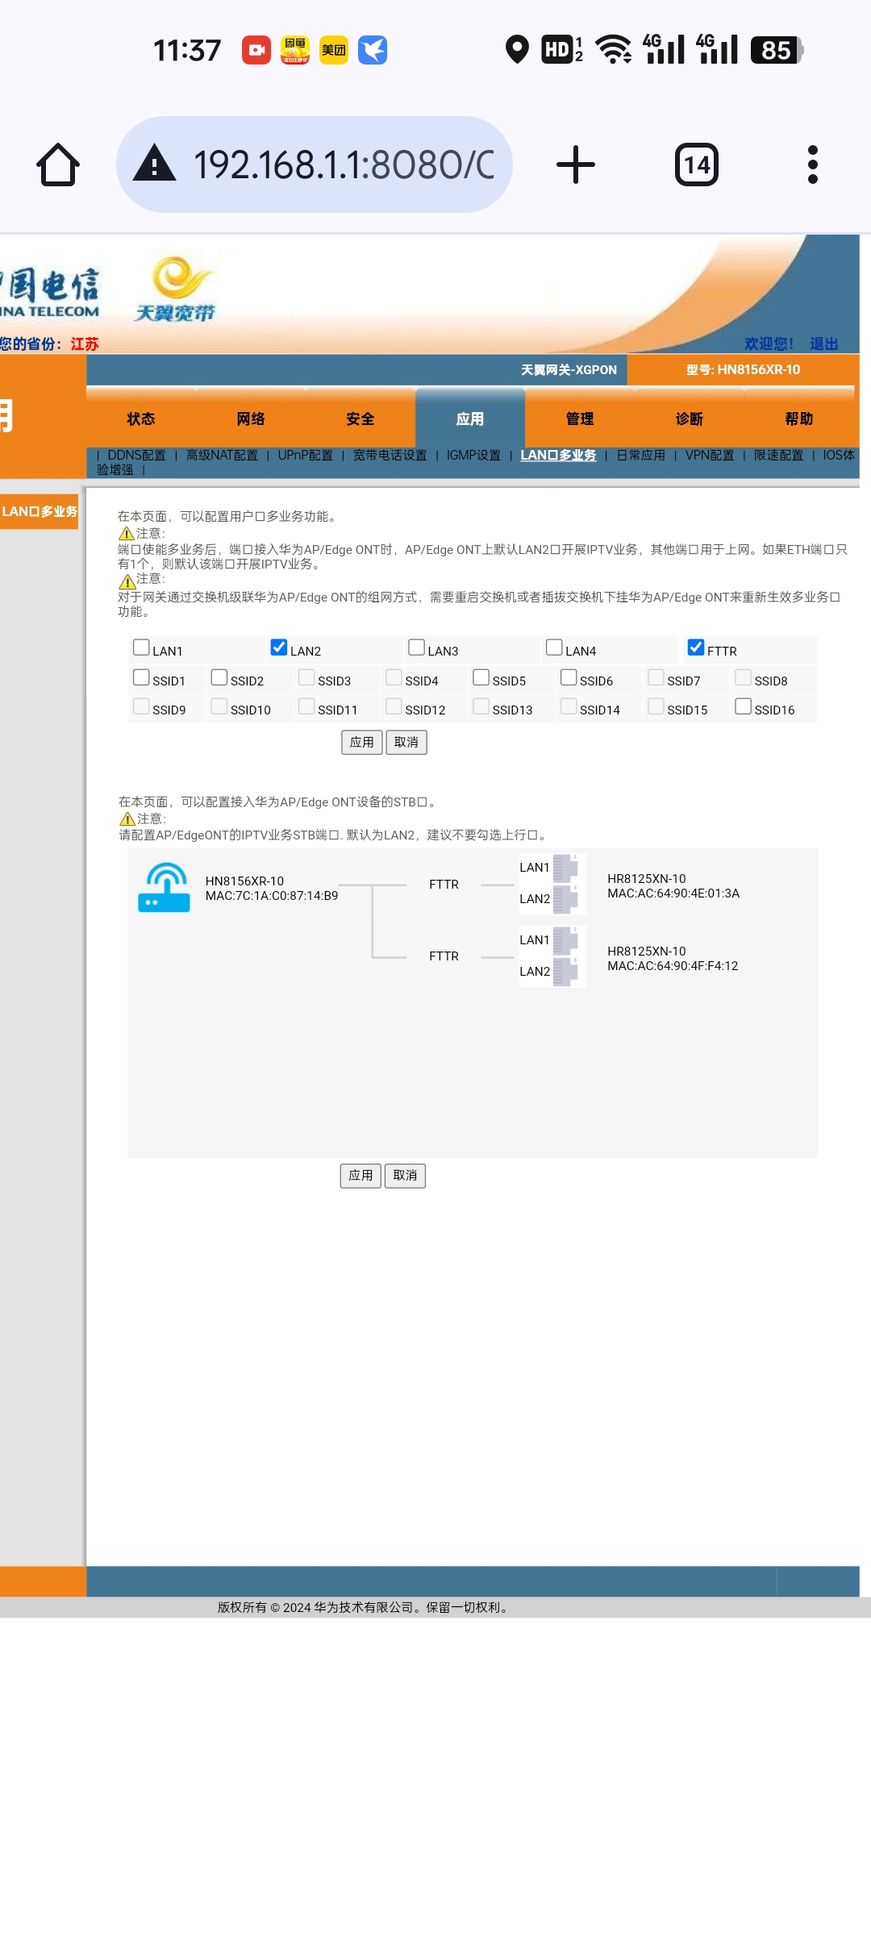Tap the insecure site warning triangle

pyautogui.click(x=154, y=164)
